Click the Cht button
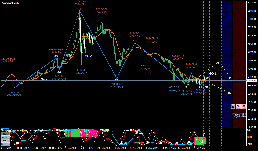 click(238, 106)
